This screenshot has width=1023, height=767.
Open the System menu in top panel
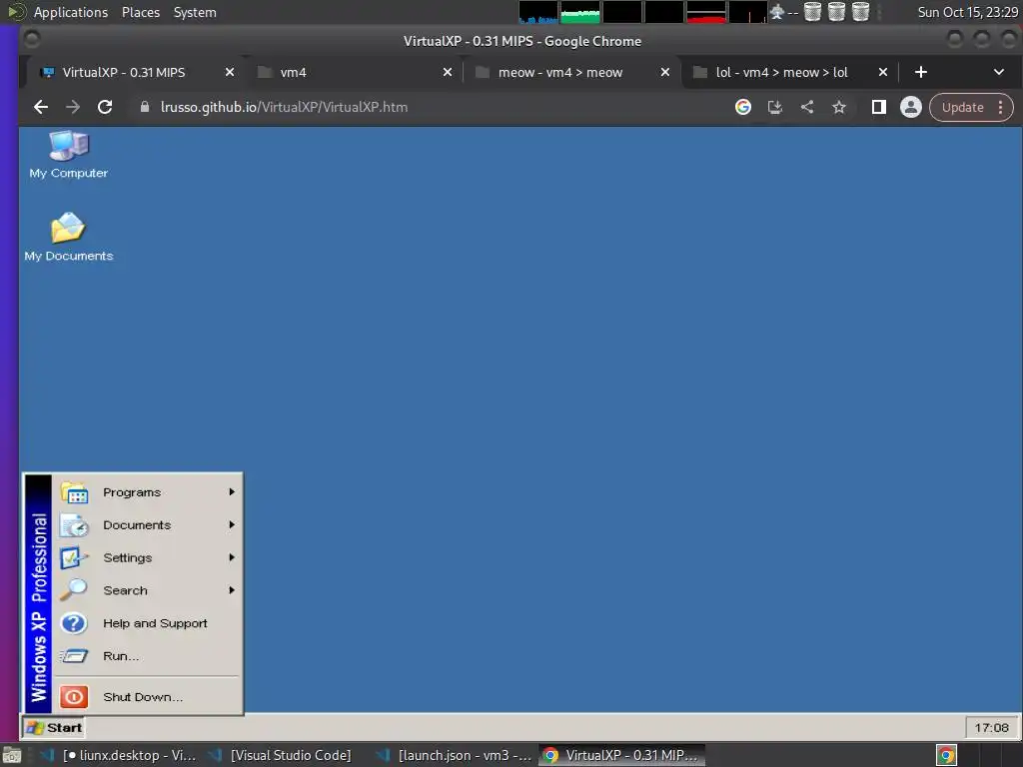click(x=195, y=12)
